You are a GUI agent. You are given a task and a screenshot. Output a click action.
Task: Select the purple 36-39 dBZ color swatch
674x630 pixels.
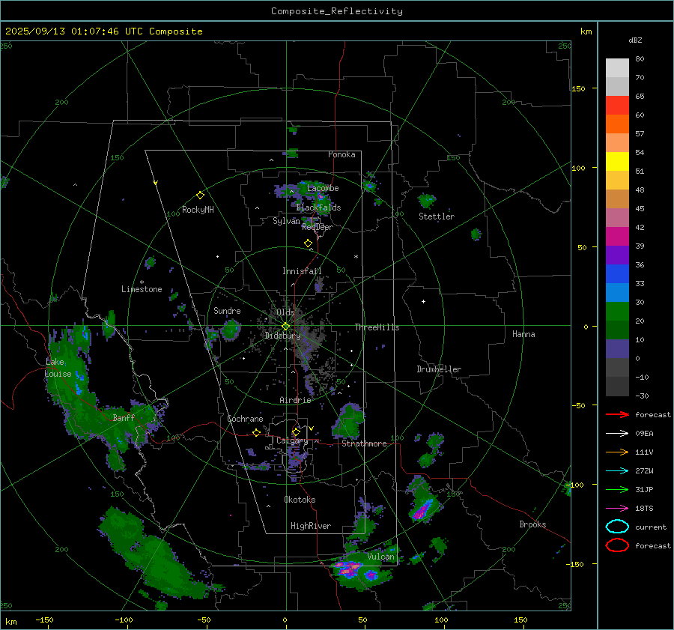617,255
